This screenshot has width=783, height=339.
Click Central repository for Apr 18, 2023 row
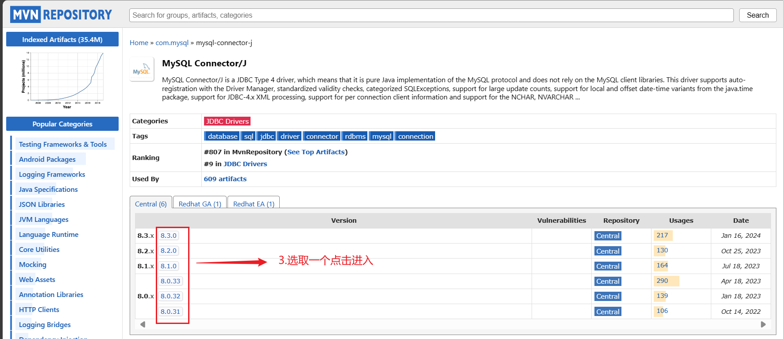click(x=608, y=281)
